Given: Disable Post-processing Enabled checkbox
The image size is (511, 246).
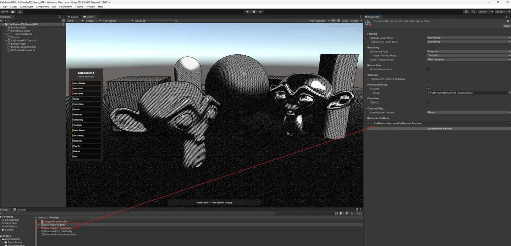Looking at the screenshot, I should click(x=428, y=89).
